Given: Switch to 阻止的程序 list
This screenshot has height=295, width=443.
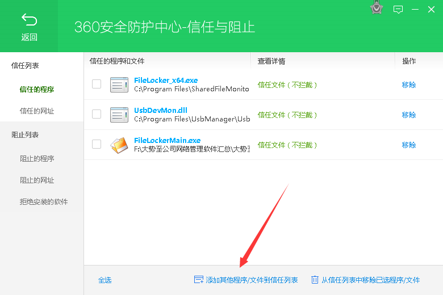Looking at the screenshot, I should pos(37,159).
